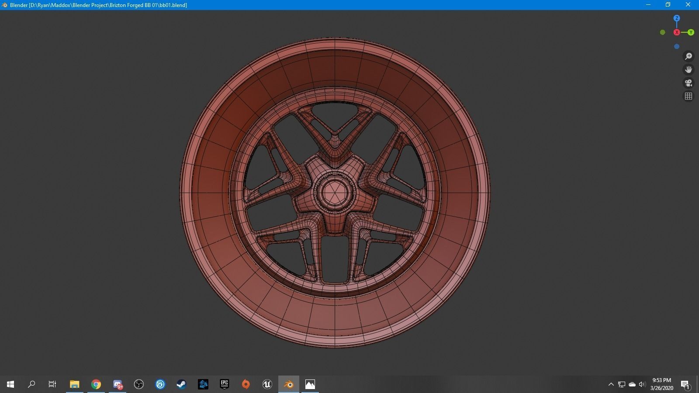Click the wheel's center hub cap
Image resolution: width=699 pixels, height=393 pixels.
click(335, 192)
